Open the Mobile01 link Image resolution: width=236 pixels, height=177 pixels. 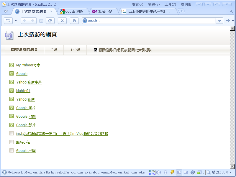point(23,91)
